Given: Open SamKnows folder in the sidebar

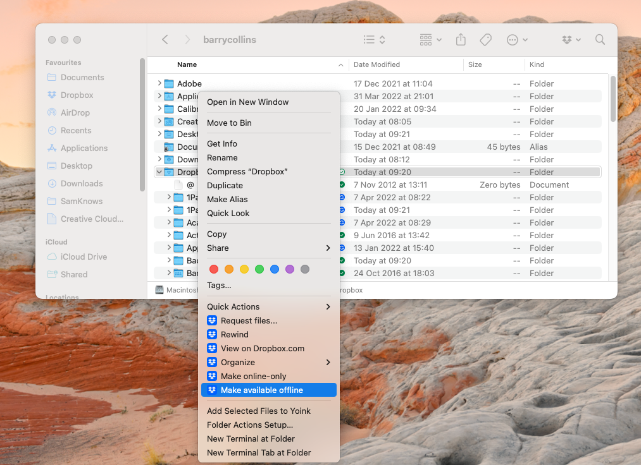Looking at the screenshot, I should tap(82, 202).
